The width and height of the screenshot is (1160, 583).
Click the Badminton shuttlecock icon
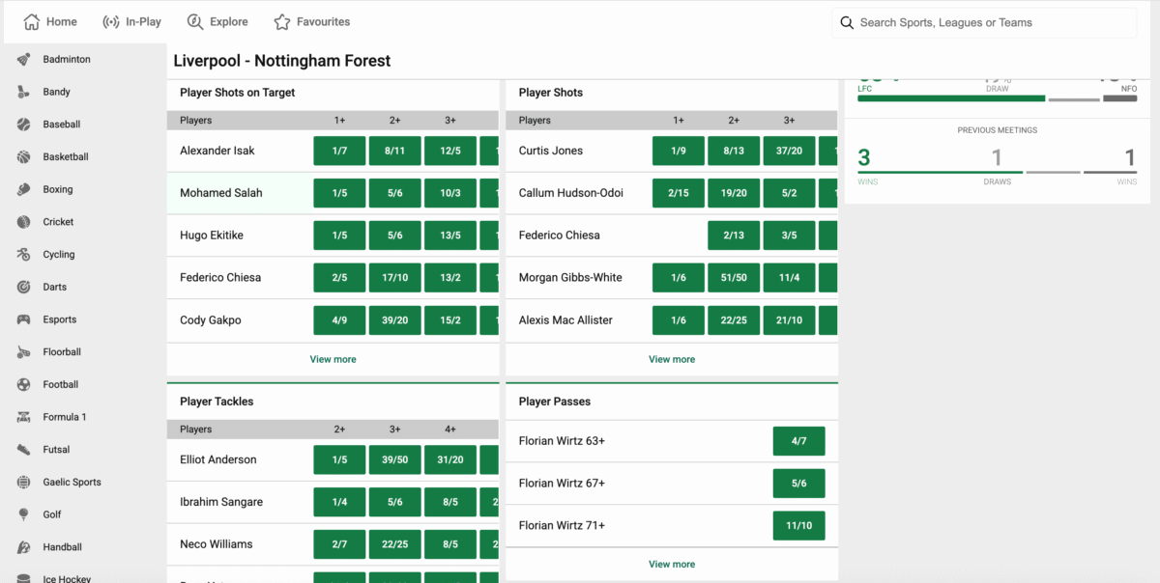click(x=24, y=60)
